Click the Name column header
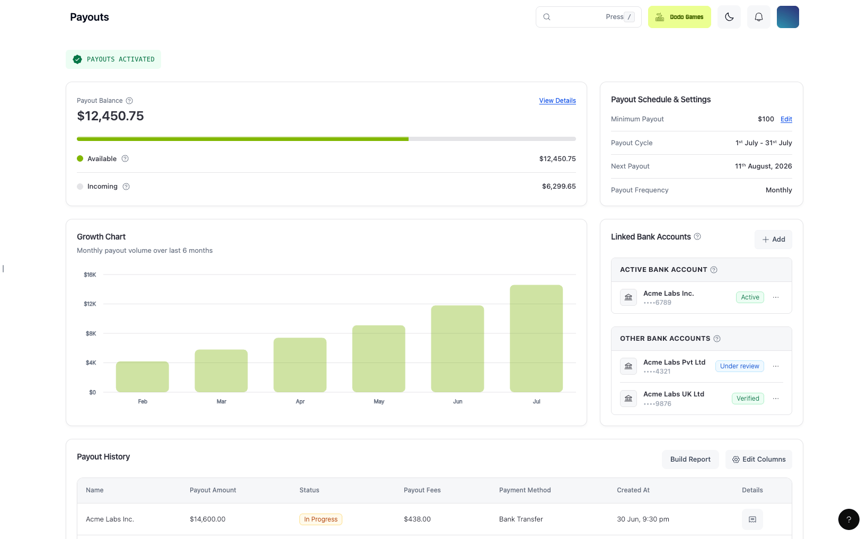 pos(95,490)
